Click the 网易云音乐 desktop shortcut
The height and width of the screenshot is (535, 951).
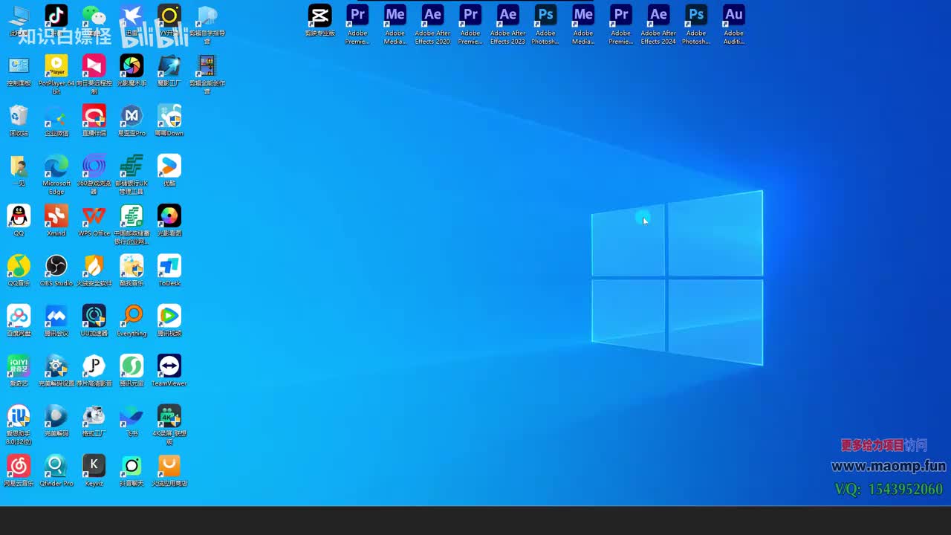point(19,466)
